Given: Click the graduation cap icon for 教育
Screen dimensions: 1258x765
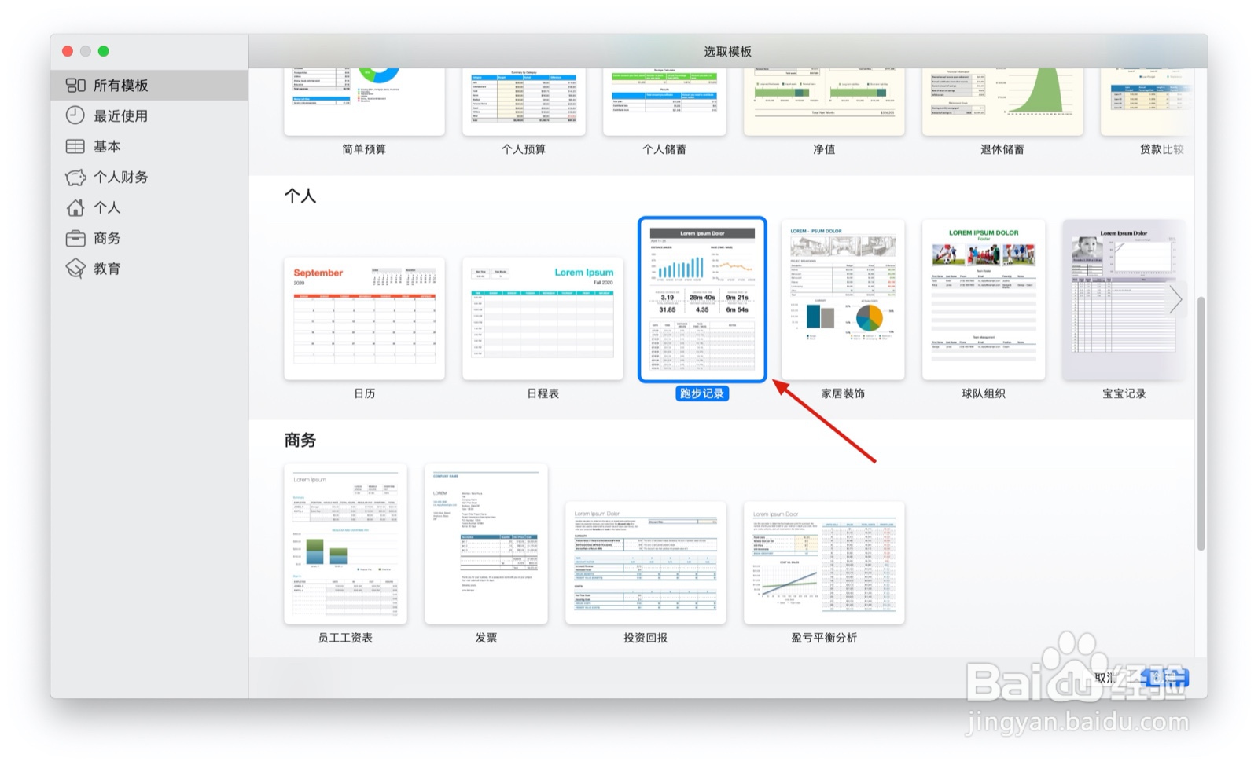Looking at the screenshot, I should tap(75, 269).
